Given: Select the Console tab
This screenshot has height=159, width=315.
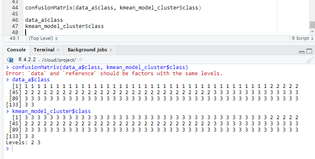Looking at the screenshot, I should (x=16, y=50).
